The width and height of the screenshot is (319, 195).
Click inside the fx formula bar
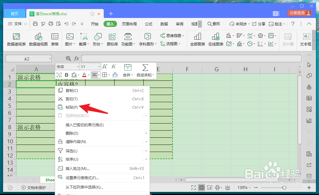(186, 58)
